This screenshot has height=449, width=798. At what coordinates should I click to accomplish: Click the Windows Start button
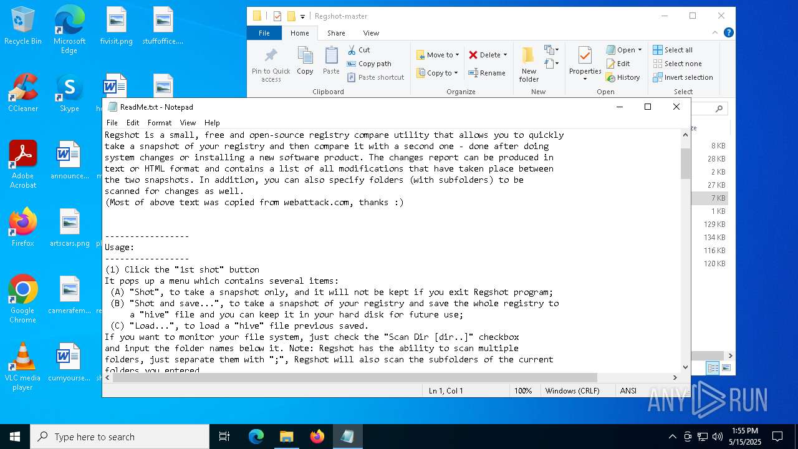point(15,437)
